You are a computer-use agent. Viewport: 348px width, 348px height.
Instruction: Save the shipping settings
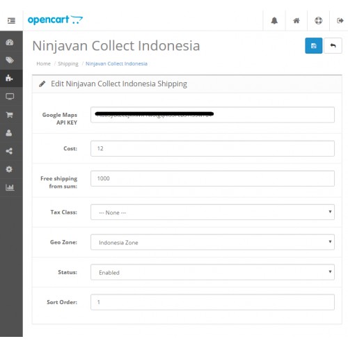[313, 46]
